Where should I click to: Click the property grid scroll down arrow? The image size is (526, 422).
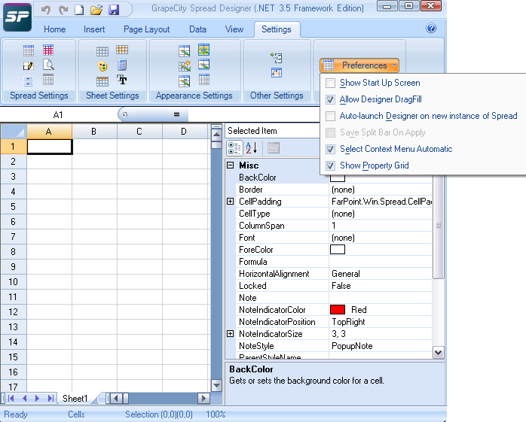pyautogui.click(x=438, y=352)
